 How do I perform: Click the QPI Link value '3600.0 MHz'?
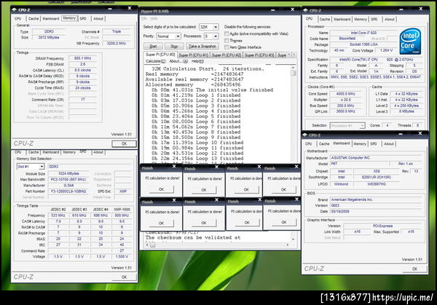(345, 111)
